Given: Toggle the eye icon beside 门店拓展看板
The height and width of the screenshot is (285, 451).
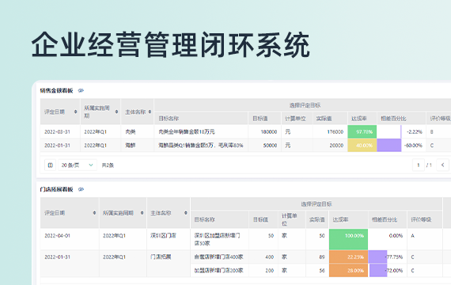Looking at the screenshot, I should click(x=81, y=189).
